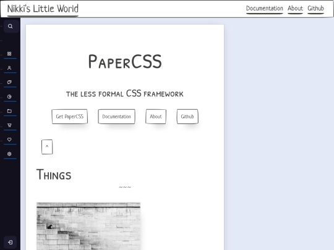Click the Github button below the tagline
The height and width of the screenshot is (250, 334).
[x=187, y=117]
